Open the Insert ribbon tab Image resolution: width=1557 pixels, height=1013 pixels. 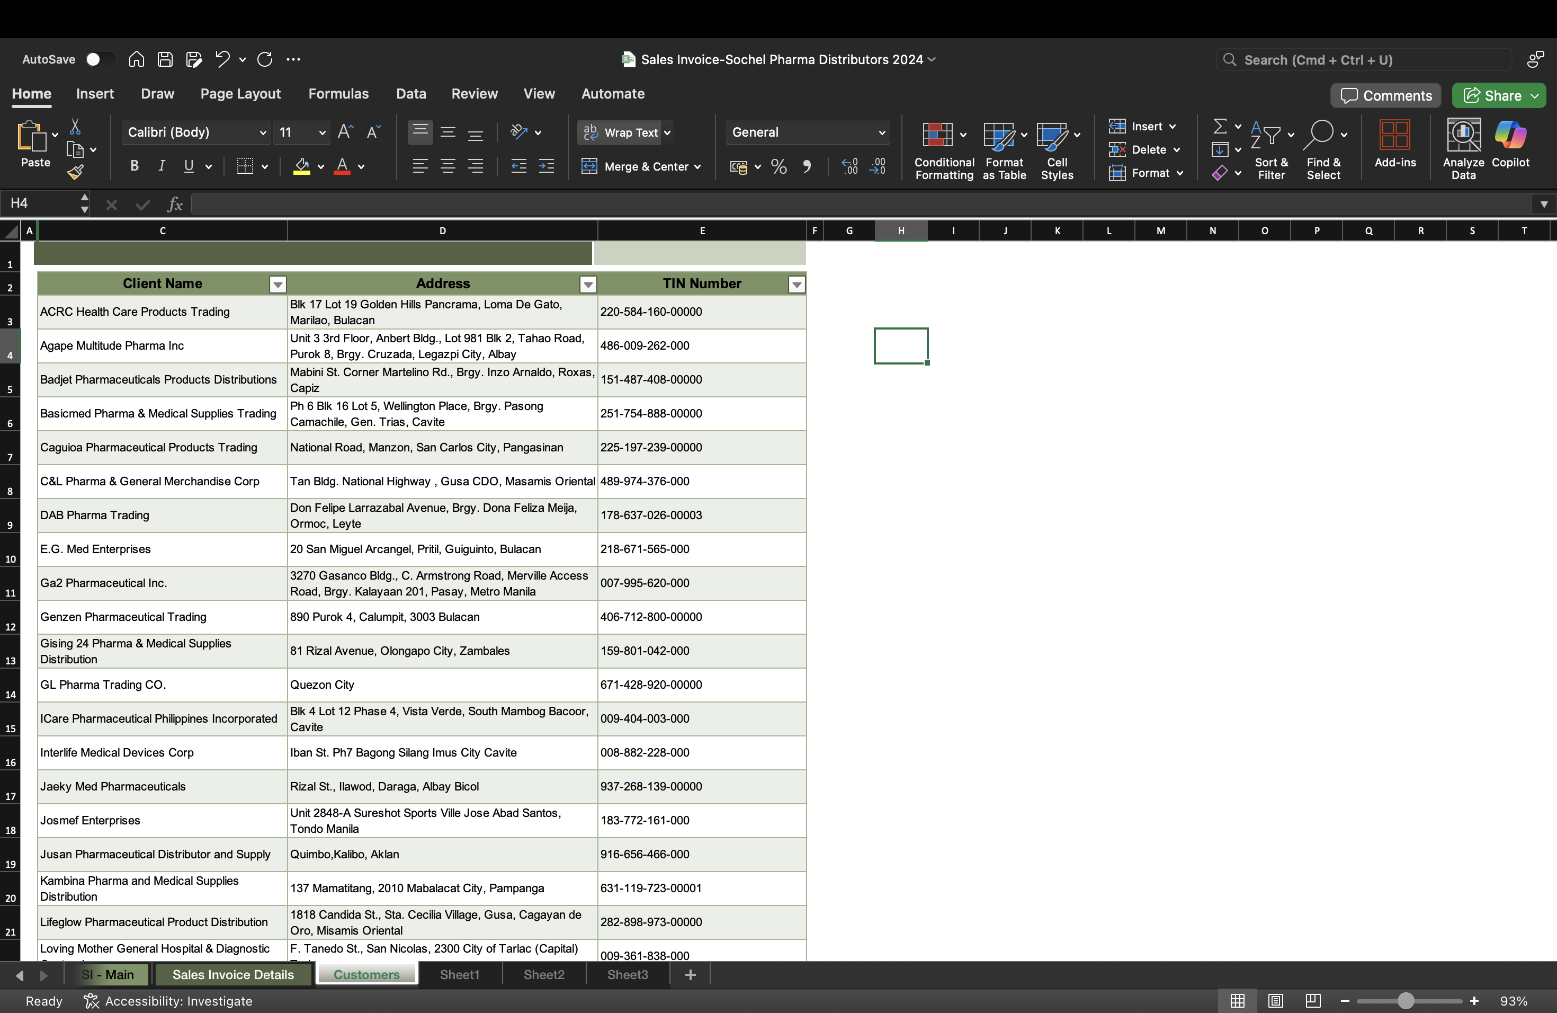point(95,94)
